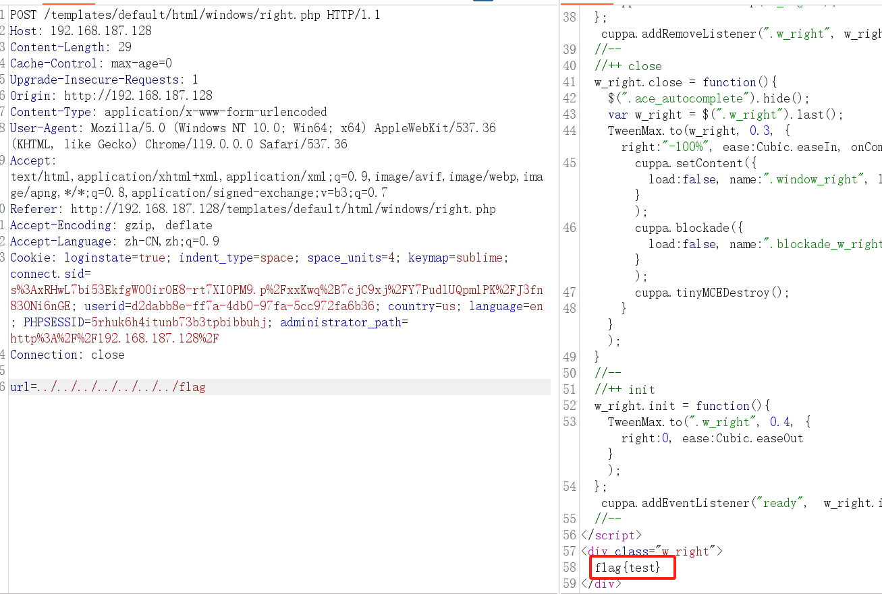Image resolution: width=882 pixels, height=594 pixels.
Task: Click the language=en cookie
Action: click(506, 305)
